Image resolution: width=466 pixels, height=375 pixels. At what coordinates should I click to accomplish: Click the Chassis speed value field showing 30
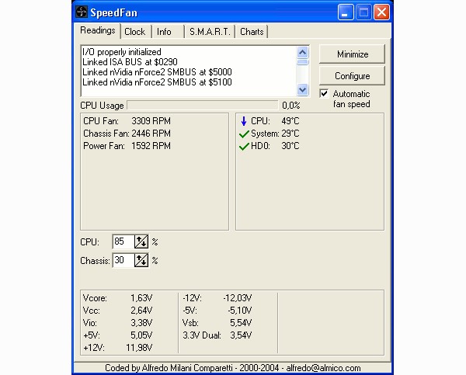point(123,260)
